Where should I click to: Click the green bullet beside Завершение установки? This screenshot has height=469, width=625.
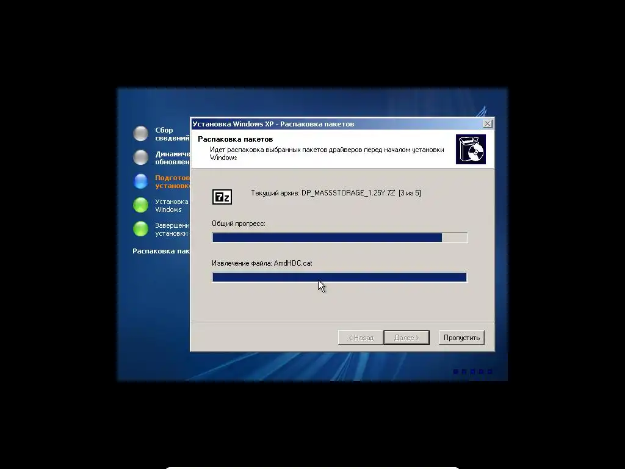click(141, 229)
